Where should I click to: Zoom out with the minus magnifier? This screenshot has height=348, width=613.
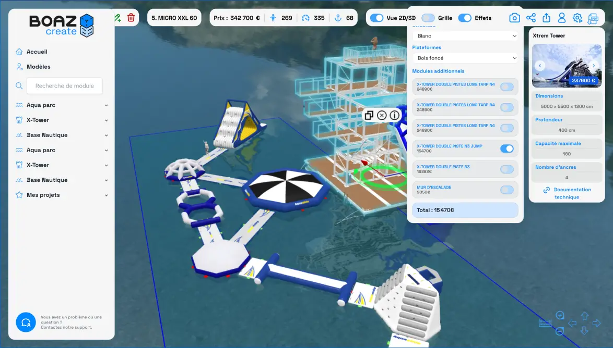(560, 331)
